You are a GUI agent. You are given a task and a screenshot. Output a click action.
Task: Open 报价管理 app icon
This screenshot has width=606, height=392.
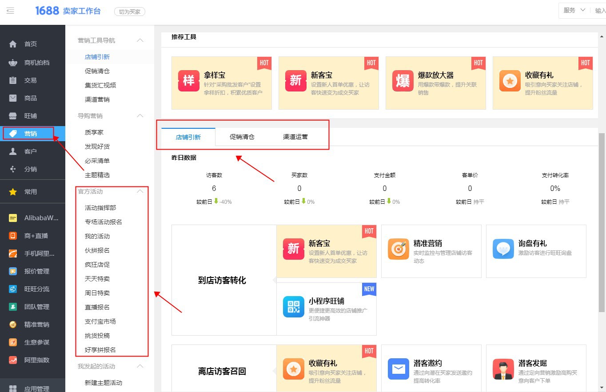[x=13, y=271]
